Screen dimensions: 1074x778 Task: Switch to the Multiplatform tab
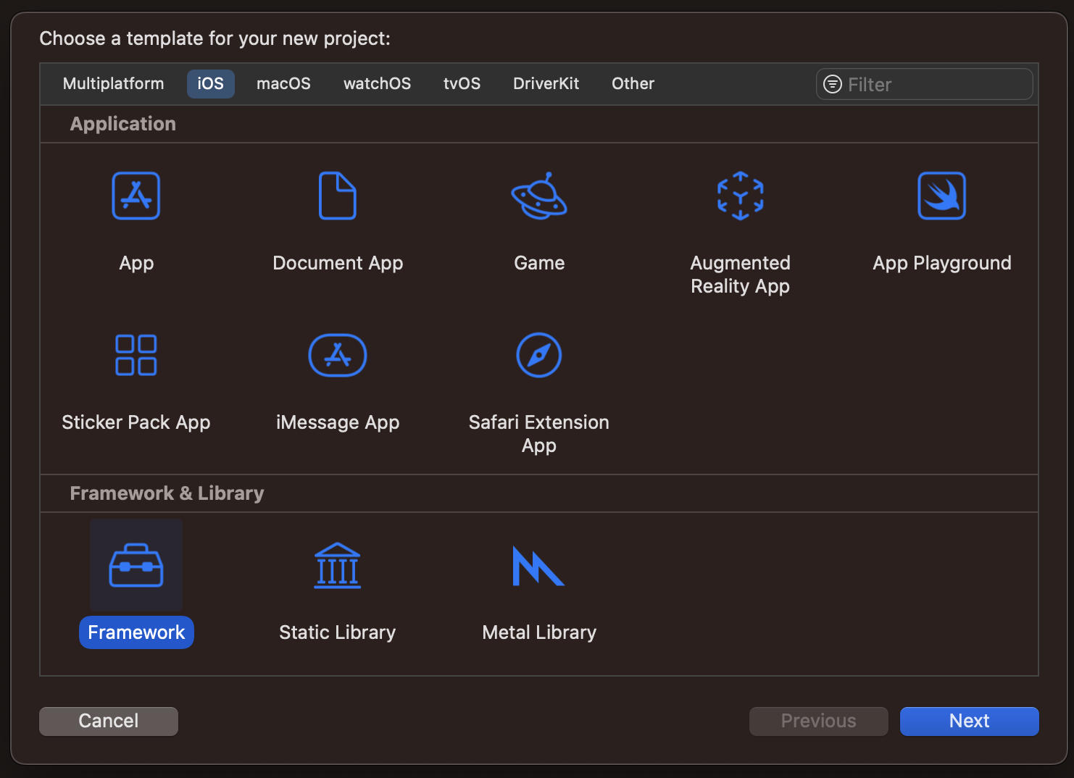coord(114,84)
